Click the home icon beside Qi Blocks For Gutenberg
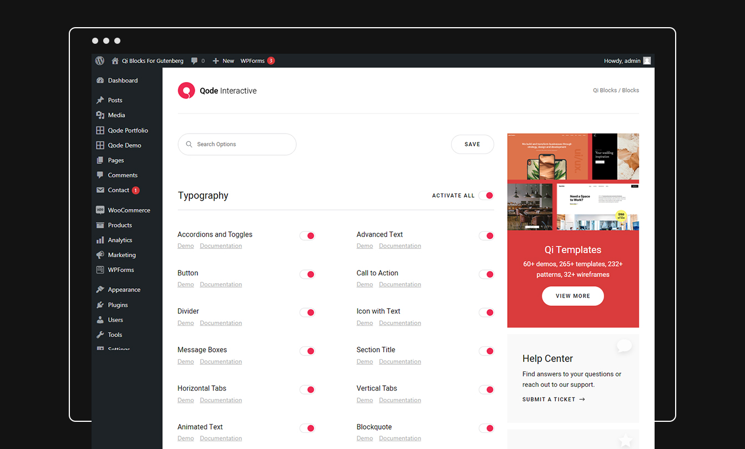 tap(115, 61)
